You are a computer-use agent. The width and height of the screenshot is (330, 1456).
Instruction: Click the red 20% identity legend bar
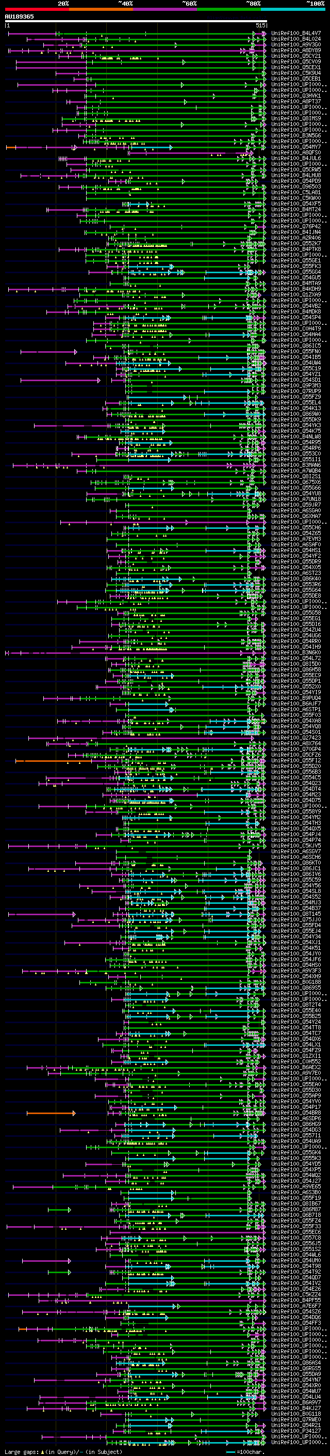[x=37, y=9]
